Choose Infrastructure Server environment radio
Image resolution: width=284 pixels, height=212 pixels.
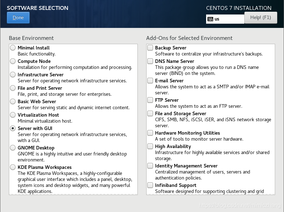click(13, 75)
